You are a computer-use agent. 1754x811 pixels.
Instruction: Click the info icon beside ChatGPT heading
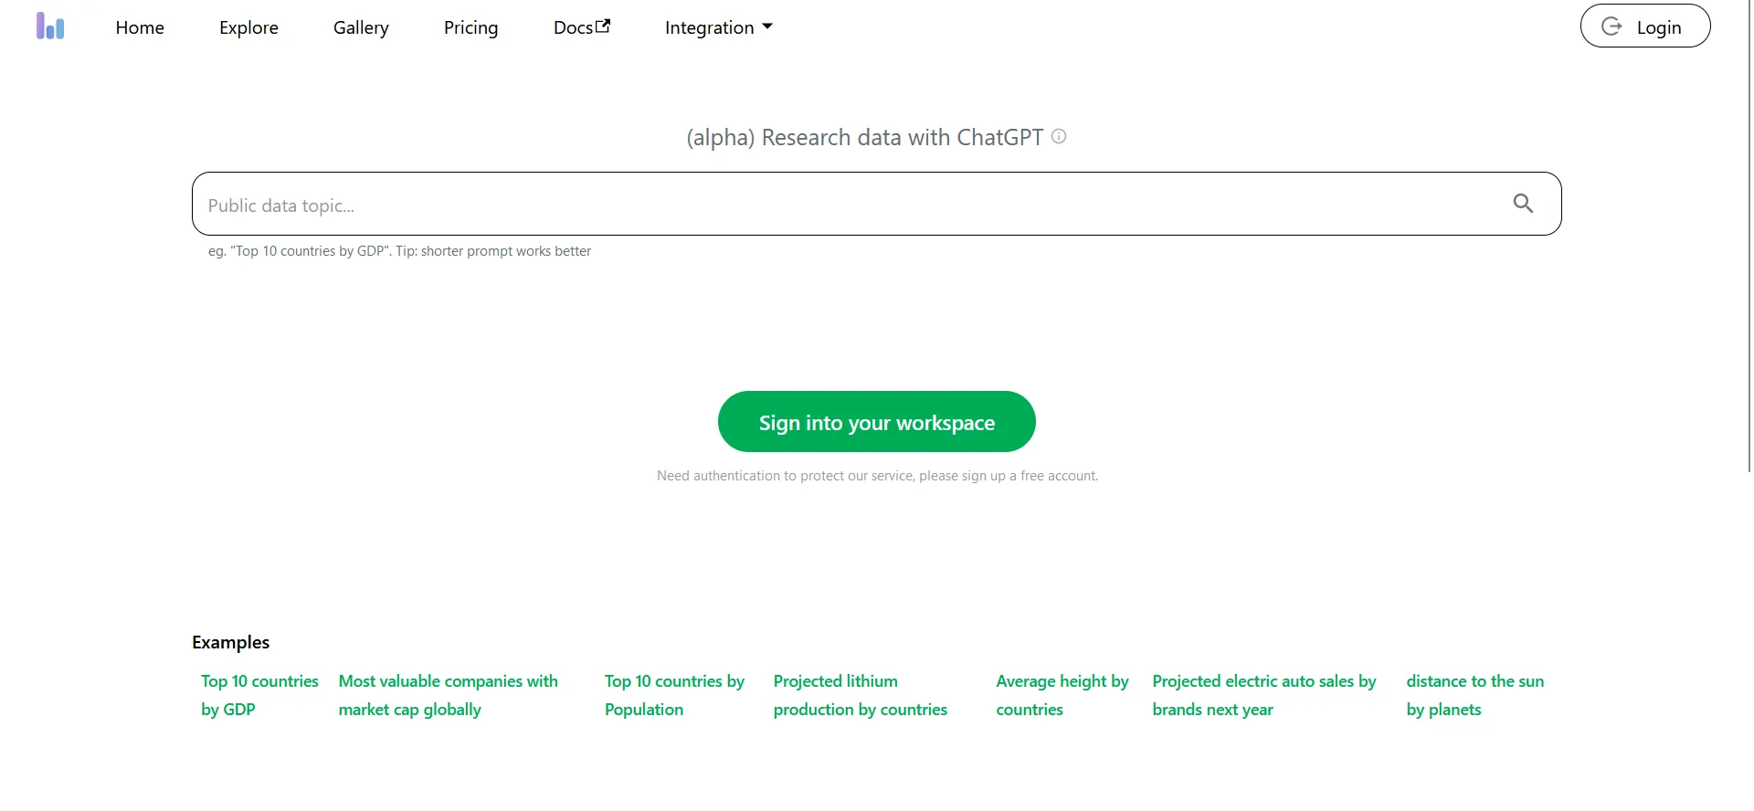point(1059,136)
